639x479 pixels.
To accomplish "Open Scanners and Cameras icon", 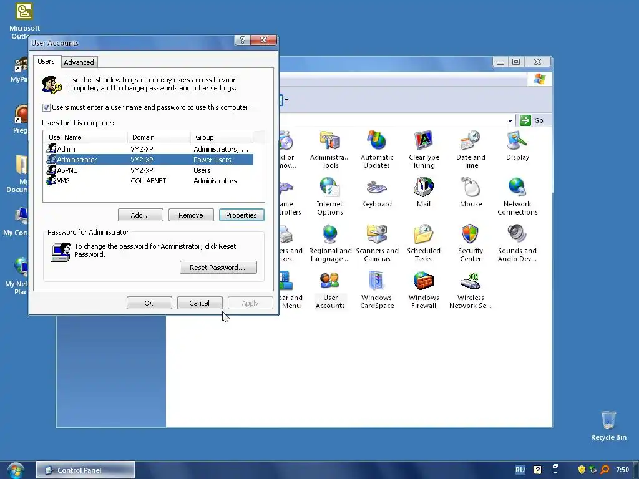I will click(377, 243).
